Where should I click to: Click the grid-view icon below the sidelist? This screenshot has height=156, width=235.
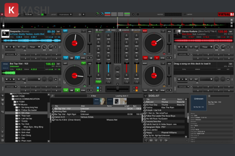click(151, 140)
